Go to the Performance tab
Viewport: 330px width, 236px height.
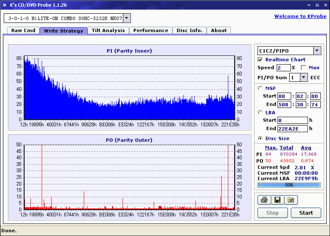(x=151, y=30)
